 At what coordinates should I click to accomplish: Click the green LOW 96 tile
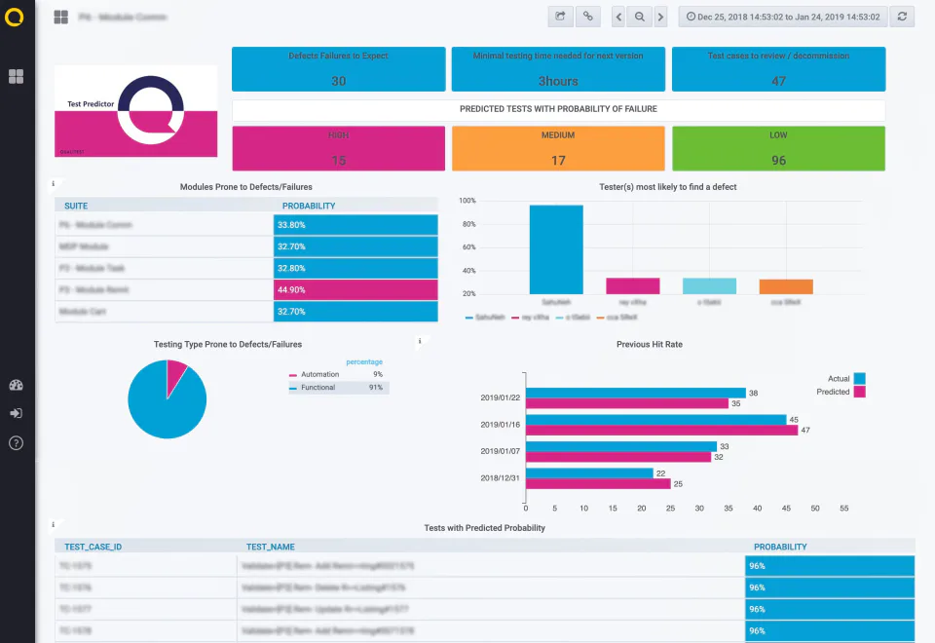tap(779, 148)
